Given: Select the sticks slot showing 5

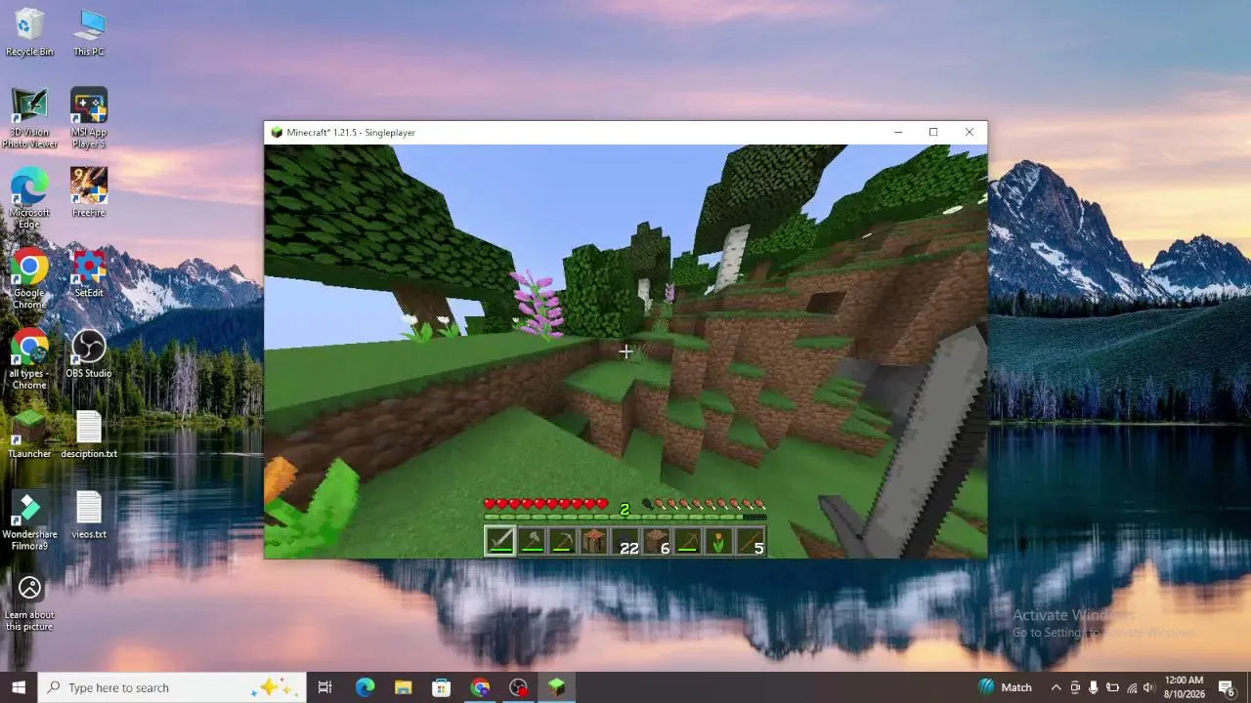Looking at the screenshot, I should pyautogui.click(x=751, y=541).
